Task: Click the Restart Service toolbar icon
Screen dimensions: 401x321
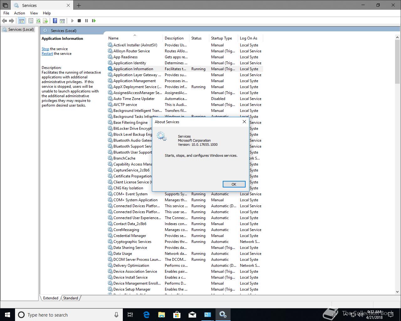Action: pos(94,21)
